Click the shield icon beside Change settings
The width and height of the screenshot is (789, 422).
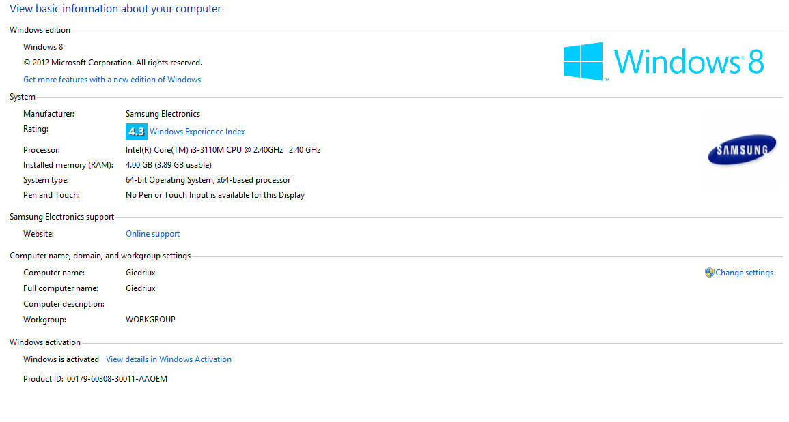tap(710, 273)
